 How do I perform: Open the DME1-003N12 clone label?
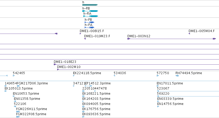tap(139, 36)
